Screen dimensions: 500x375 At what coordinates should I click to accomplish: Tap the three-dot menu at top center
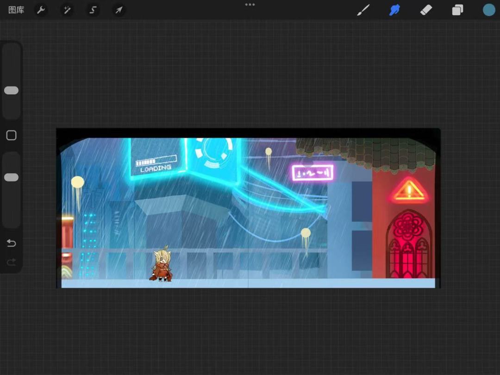tap(250, 5)
